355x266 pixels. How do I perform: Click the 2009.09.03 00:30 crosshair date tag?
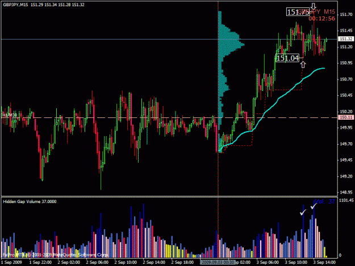[218, 263]
